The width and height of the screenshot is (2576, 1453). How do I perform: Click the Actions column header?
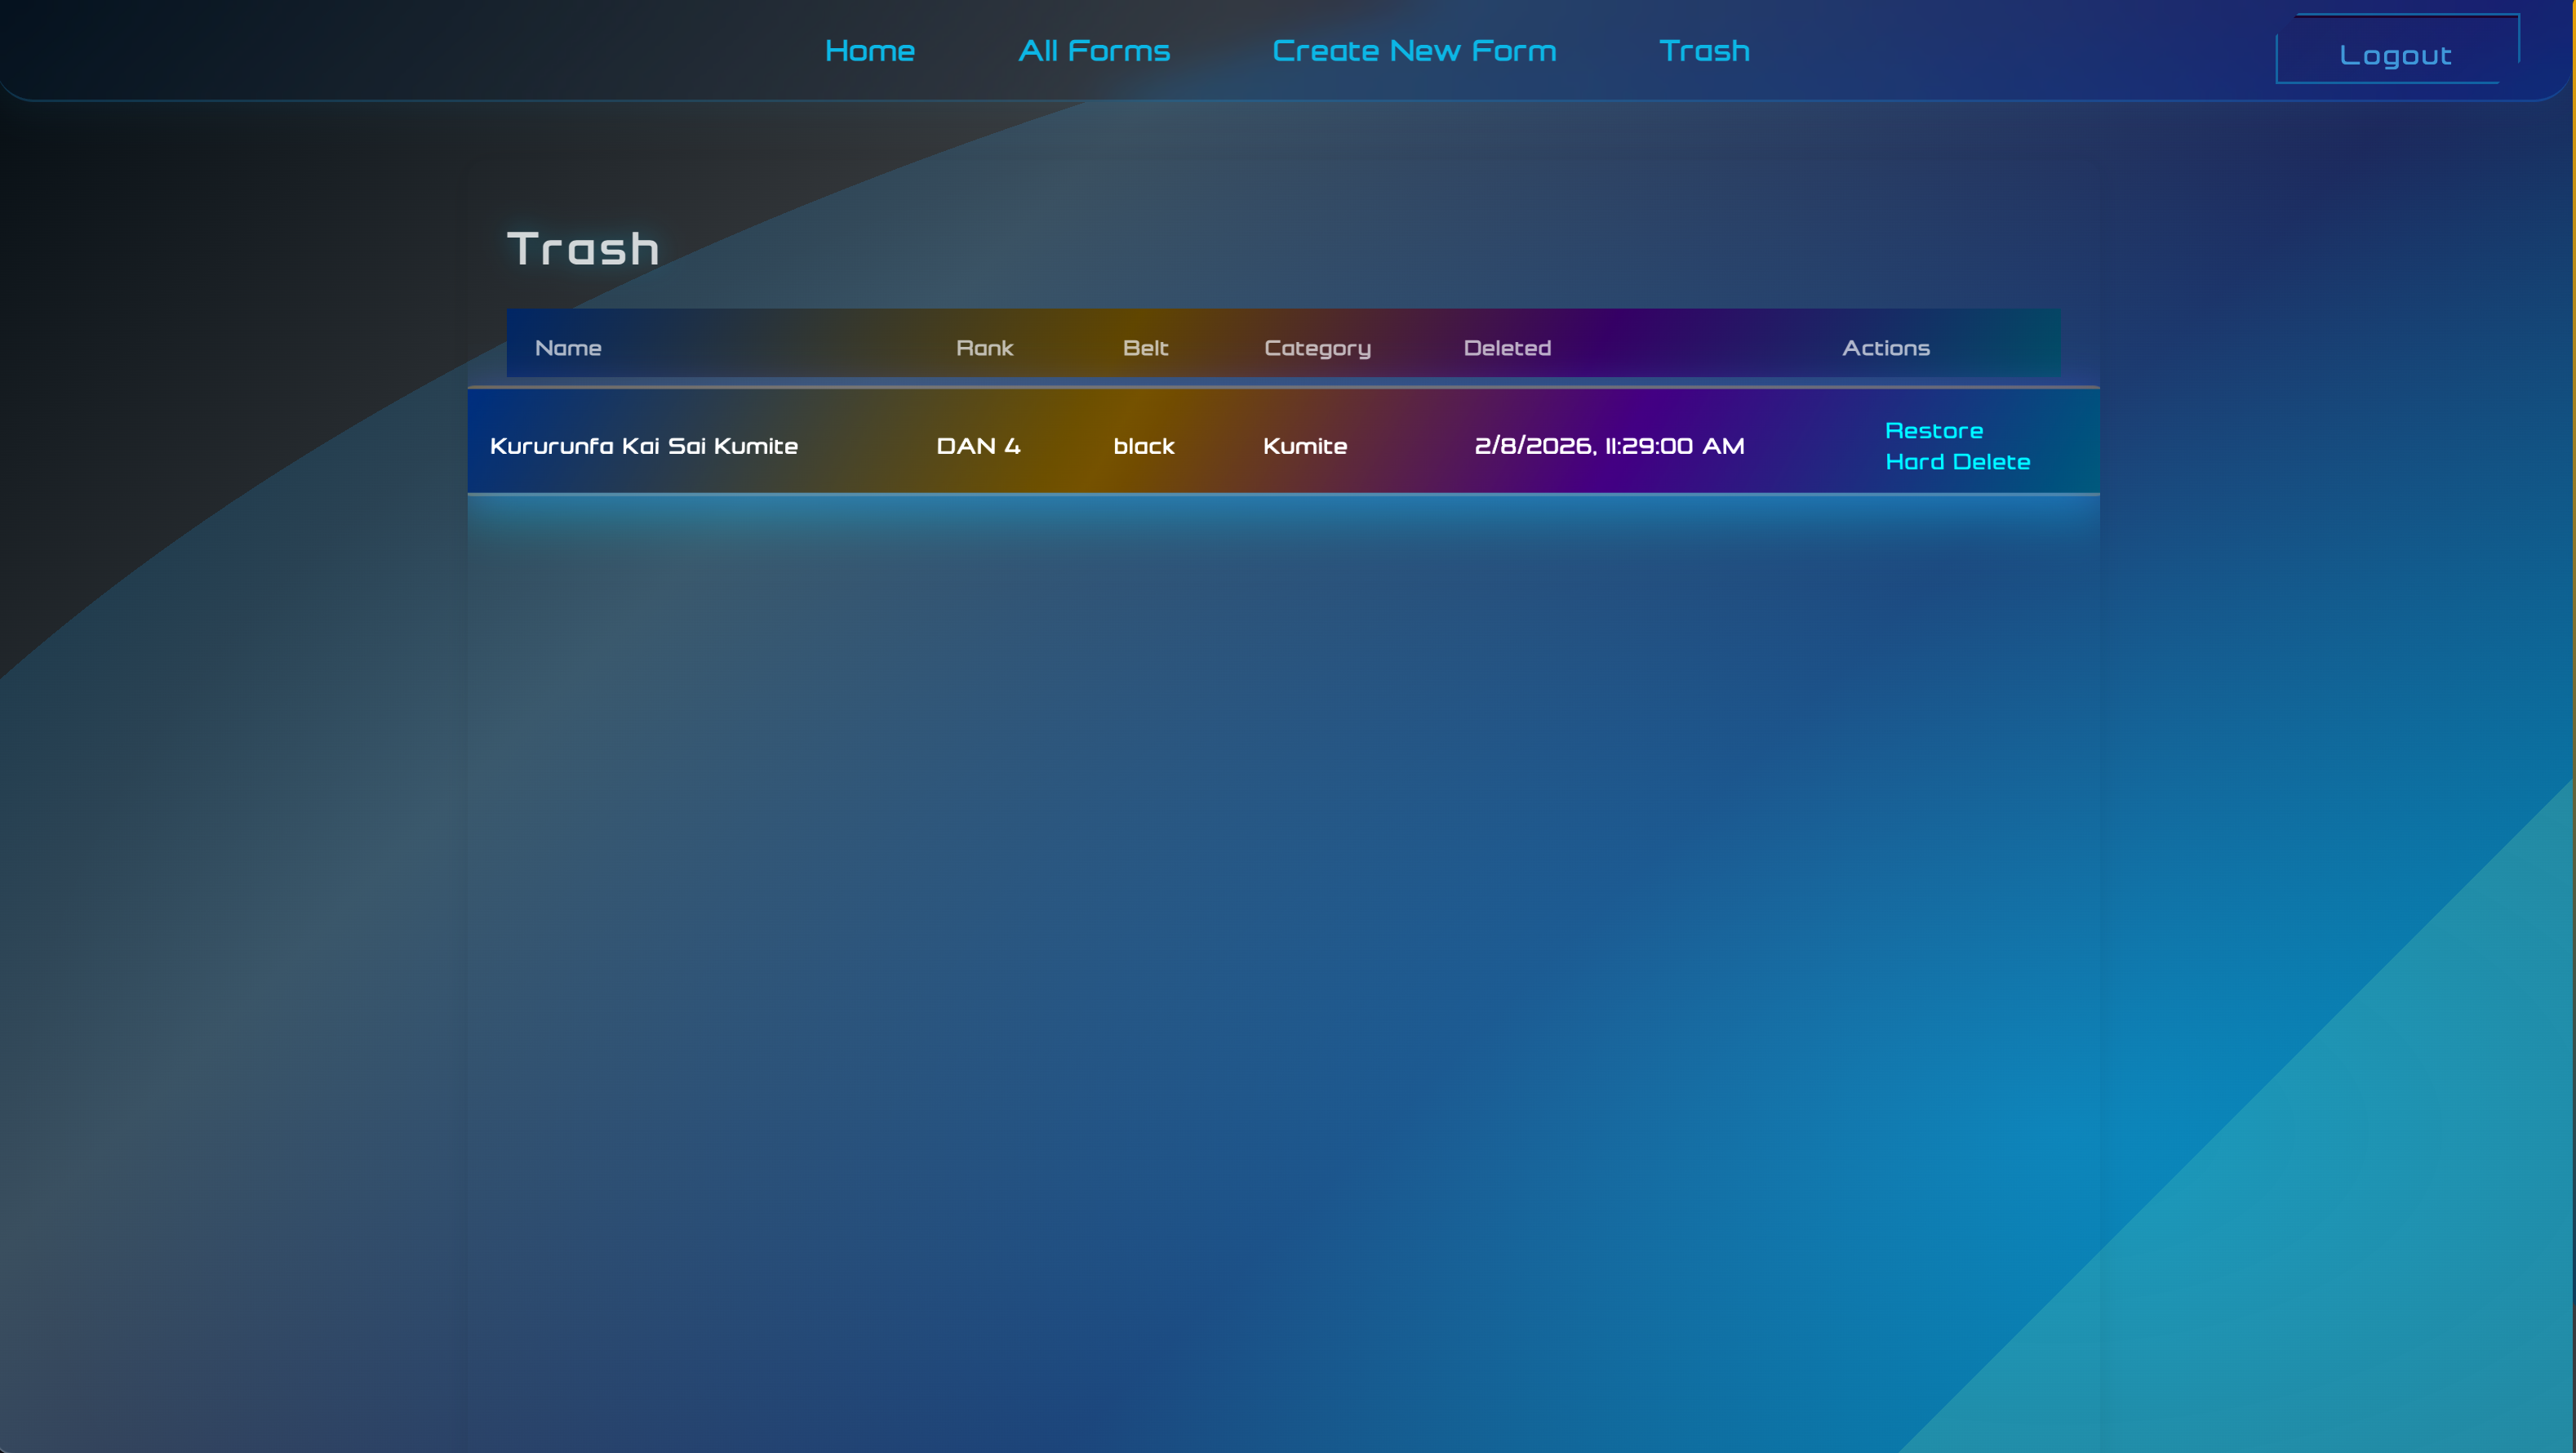[1885, 348]
